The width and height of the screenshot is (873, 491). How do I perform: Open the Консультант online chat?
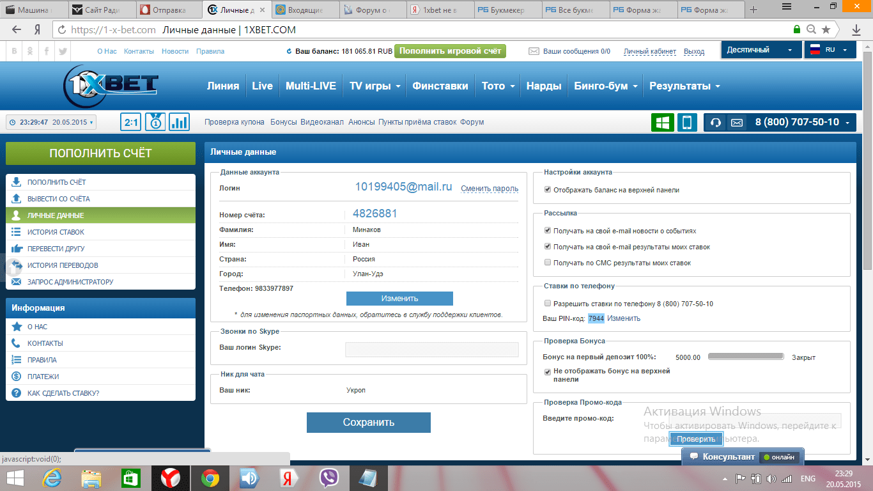click(743, 457)
